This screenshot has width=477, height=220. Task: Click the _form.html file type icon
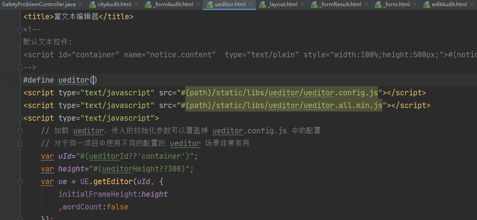click(378, 5)
